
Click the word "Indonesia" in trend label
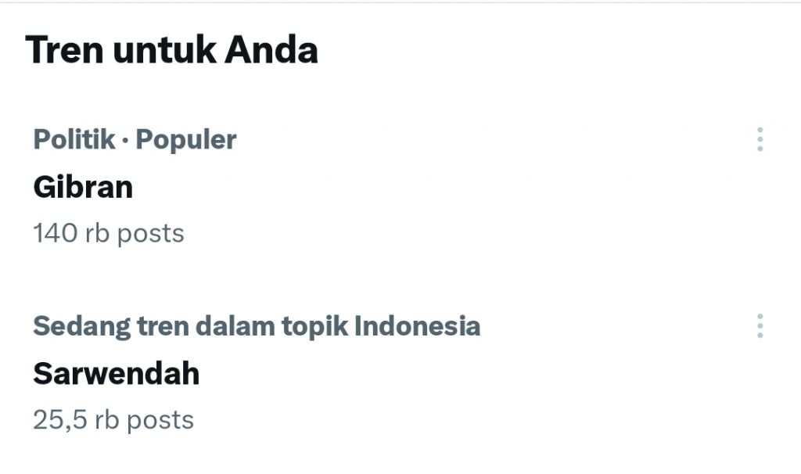[x=417, y=325]
